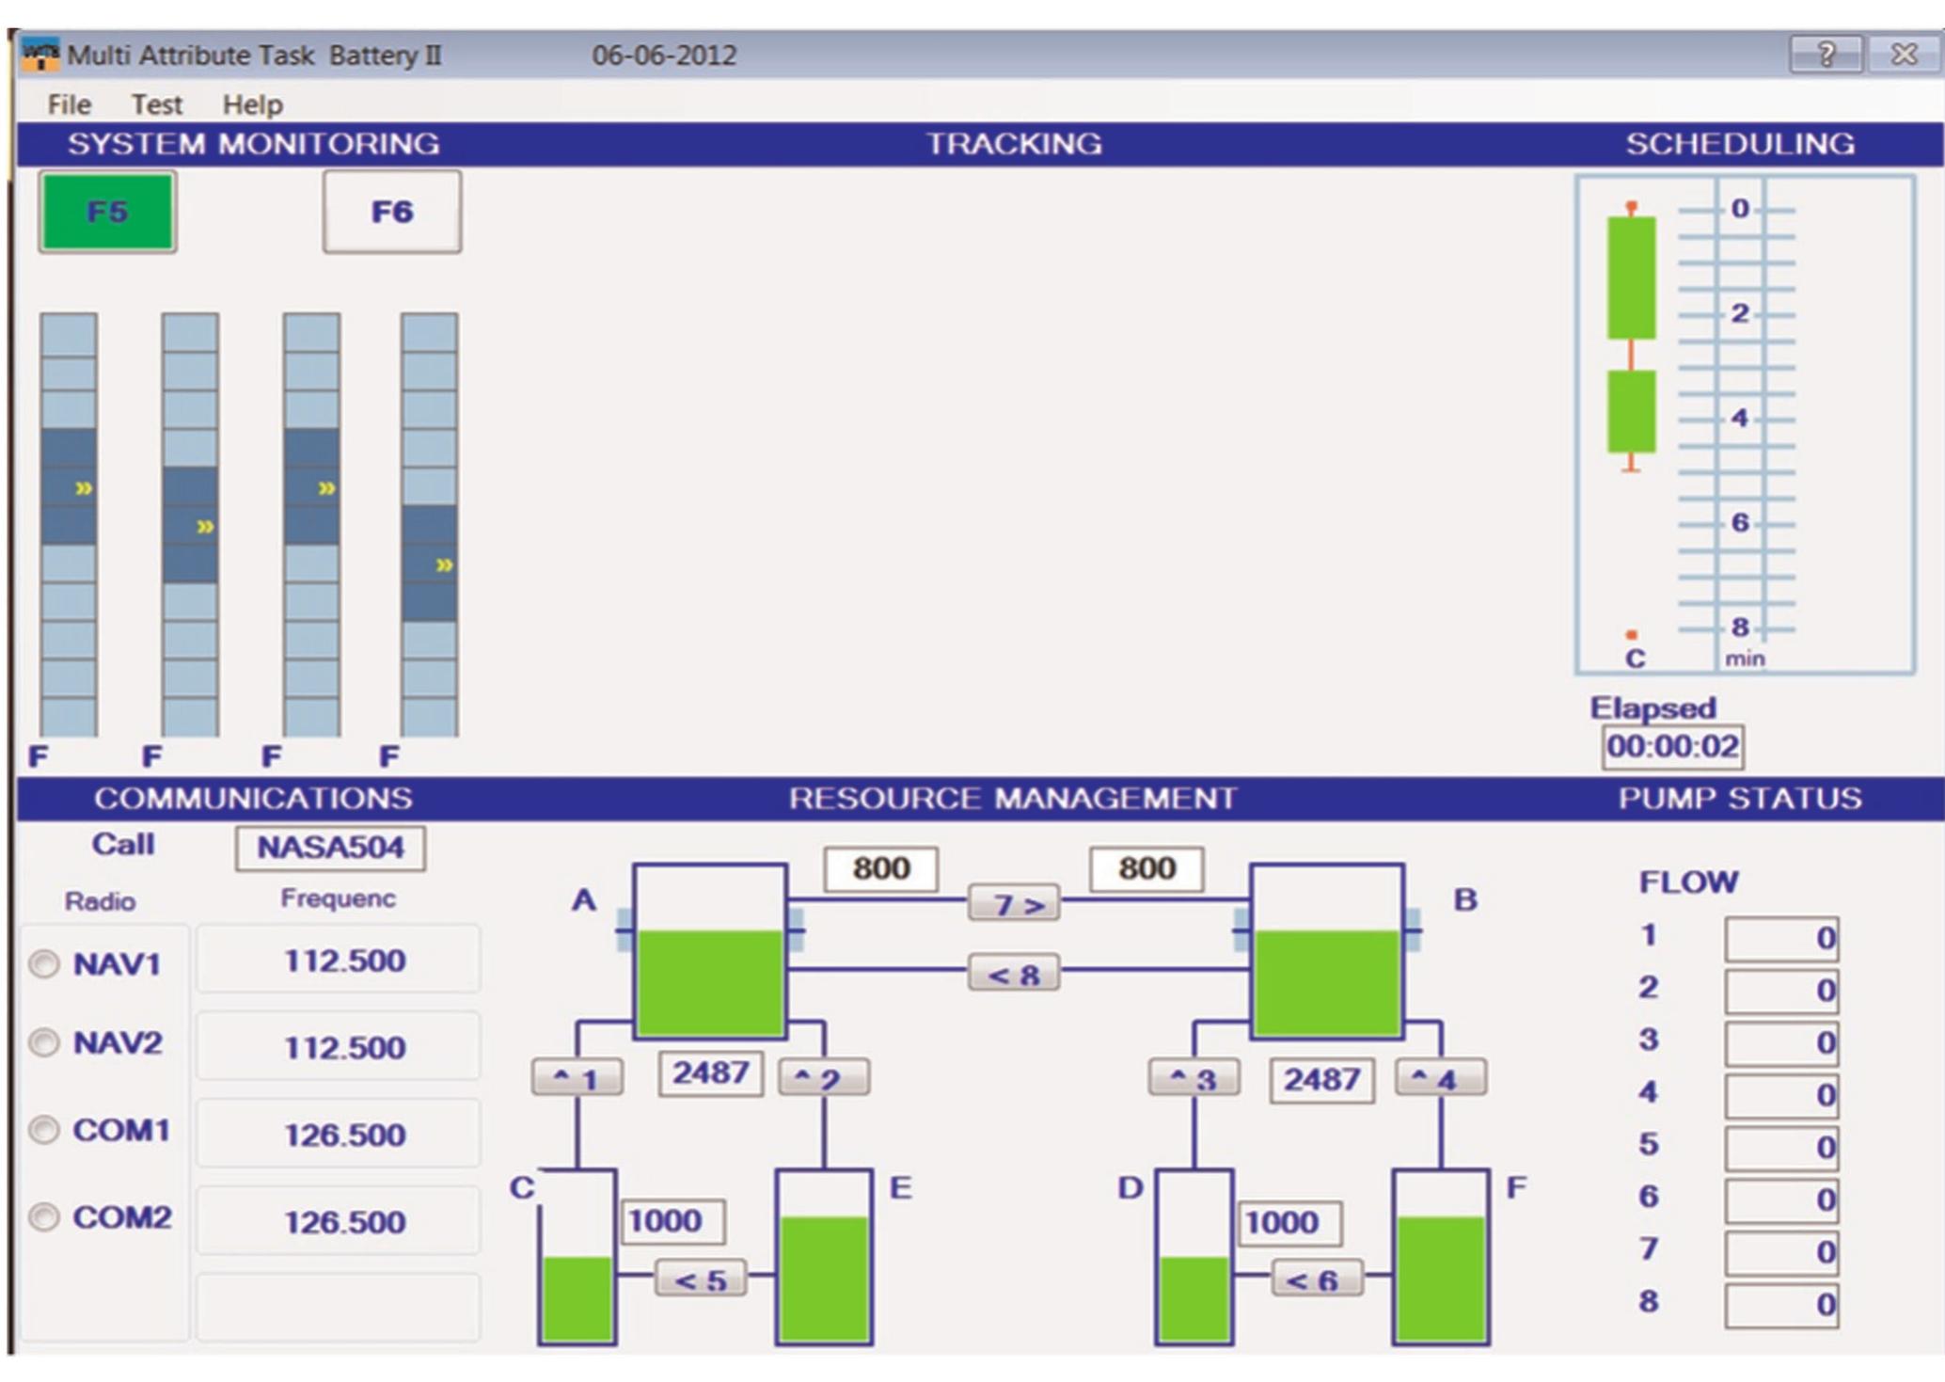Click the NAV1 frequency field 112.500
Viewport: 1945px width, 1382px height.
[x=339, y=960]
